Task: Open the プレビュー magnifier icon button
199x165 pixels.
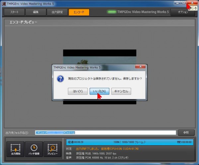Action: pyautogui.click(x=52, y=149)
